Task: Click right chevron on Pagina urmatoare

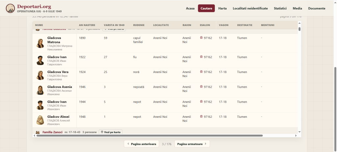Action: point(205,144)
